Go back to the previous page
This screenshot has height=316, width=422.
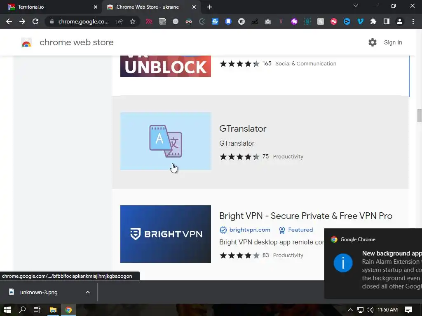coord(9,21)
